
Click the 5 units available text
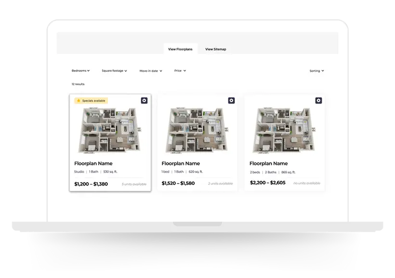[x=134, y=184]
